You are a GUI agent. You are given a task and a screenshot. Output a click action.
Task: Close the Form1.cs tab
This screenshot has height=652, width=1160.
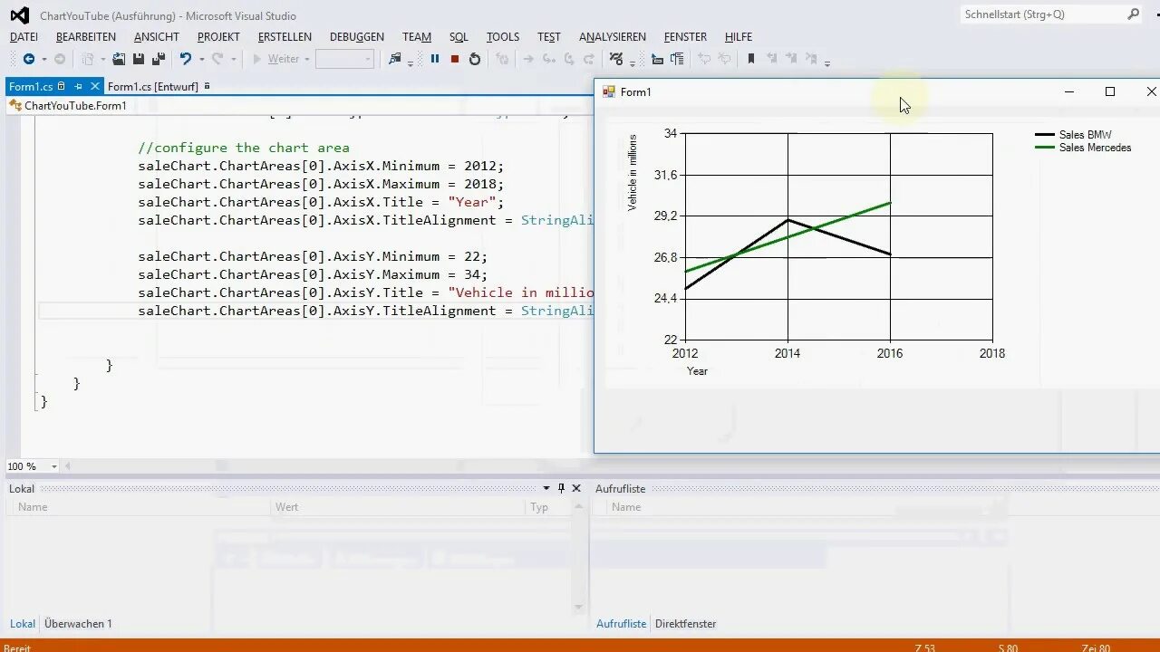94,87
